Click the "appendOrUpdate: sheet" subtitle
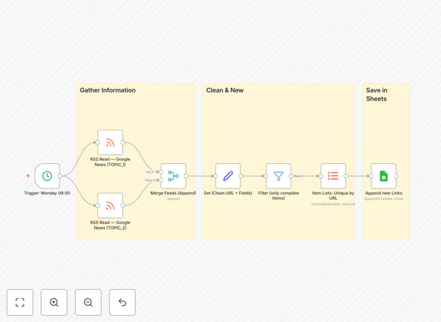441x322 pixels. coord(383,199)
